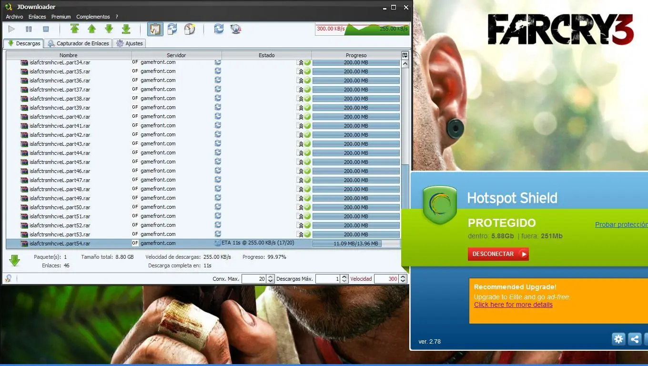
Task: Click refresh icon in part38.rar row
Action: coord(218,99)
